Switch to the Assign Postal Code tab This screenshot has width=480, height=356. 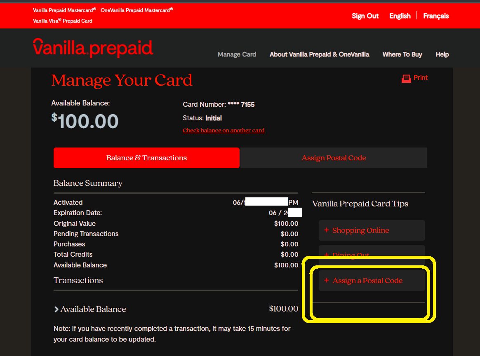click(x=333, y=158)
